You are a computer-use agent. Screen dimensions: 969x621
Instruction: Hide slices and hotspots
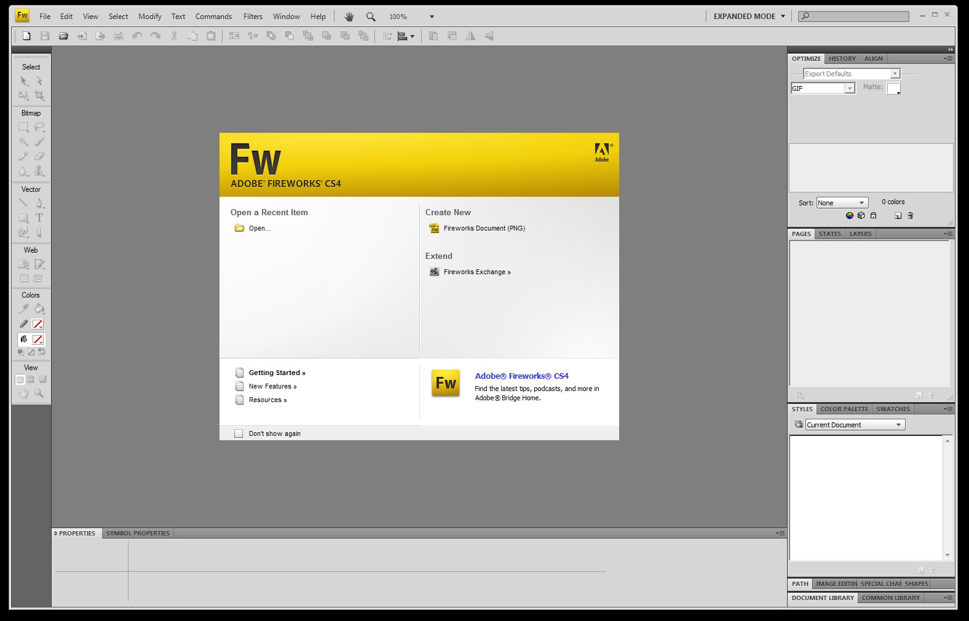[23, 279]
